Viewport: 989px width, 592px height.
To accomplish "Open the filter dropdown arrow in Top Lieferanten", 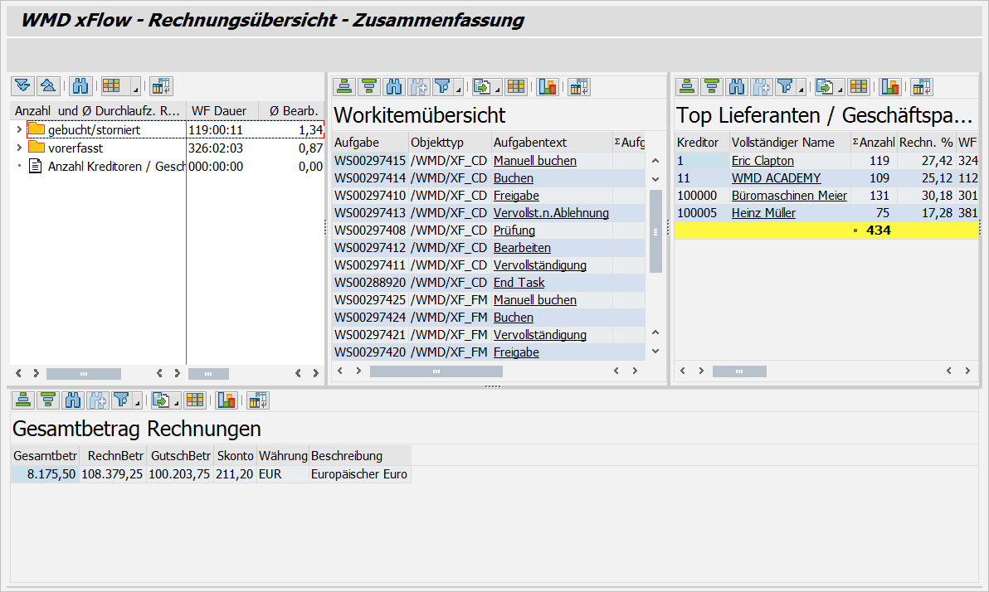I will pyautogui.click(x=798, y=85).
